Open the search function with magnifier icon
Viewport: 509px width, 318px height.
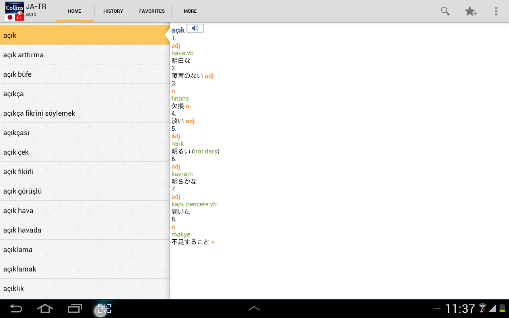click(445, 11)
